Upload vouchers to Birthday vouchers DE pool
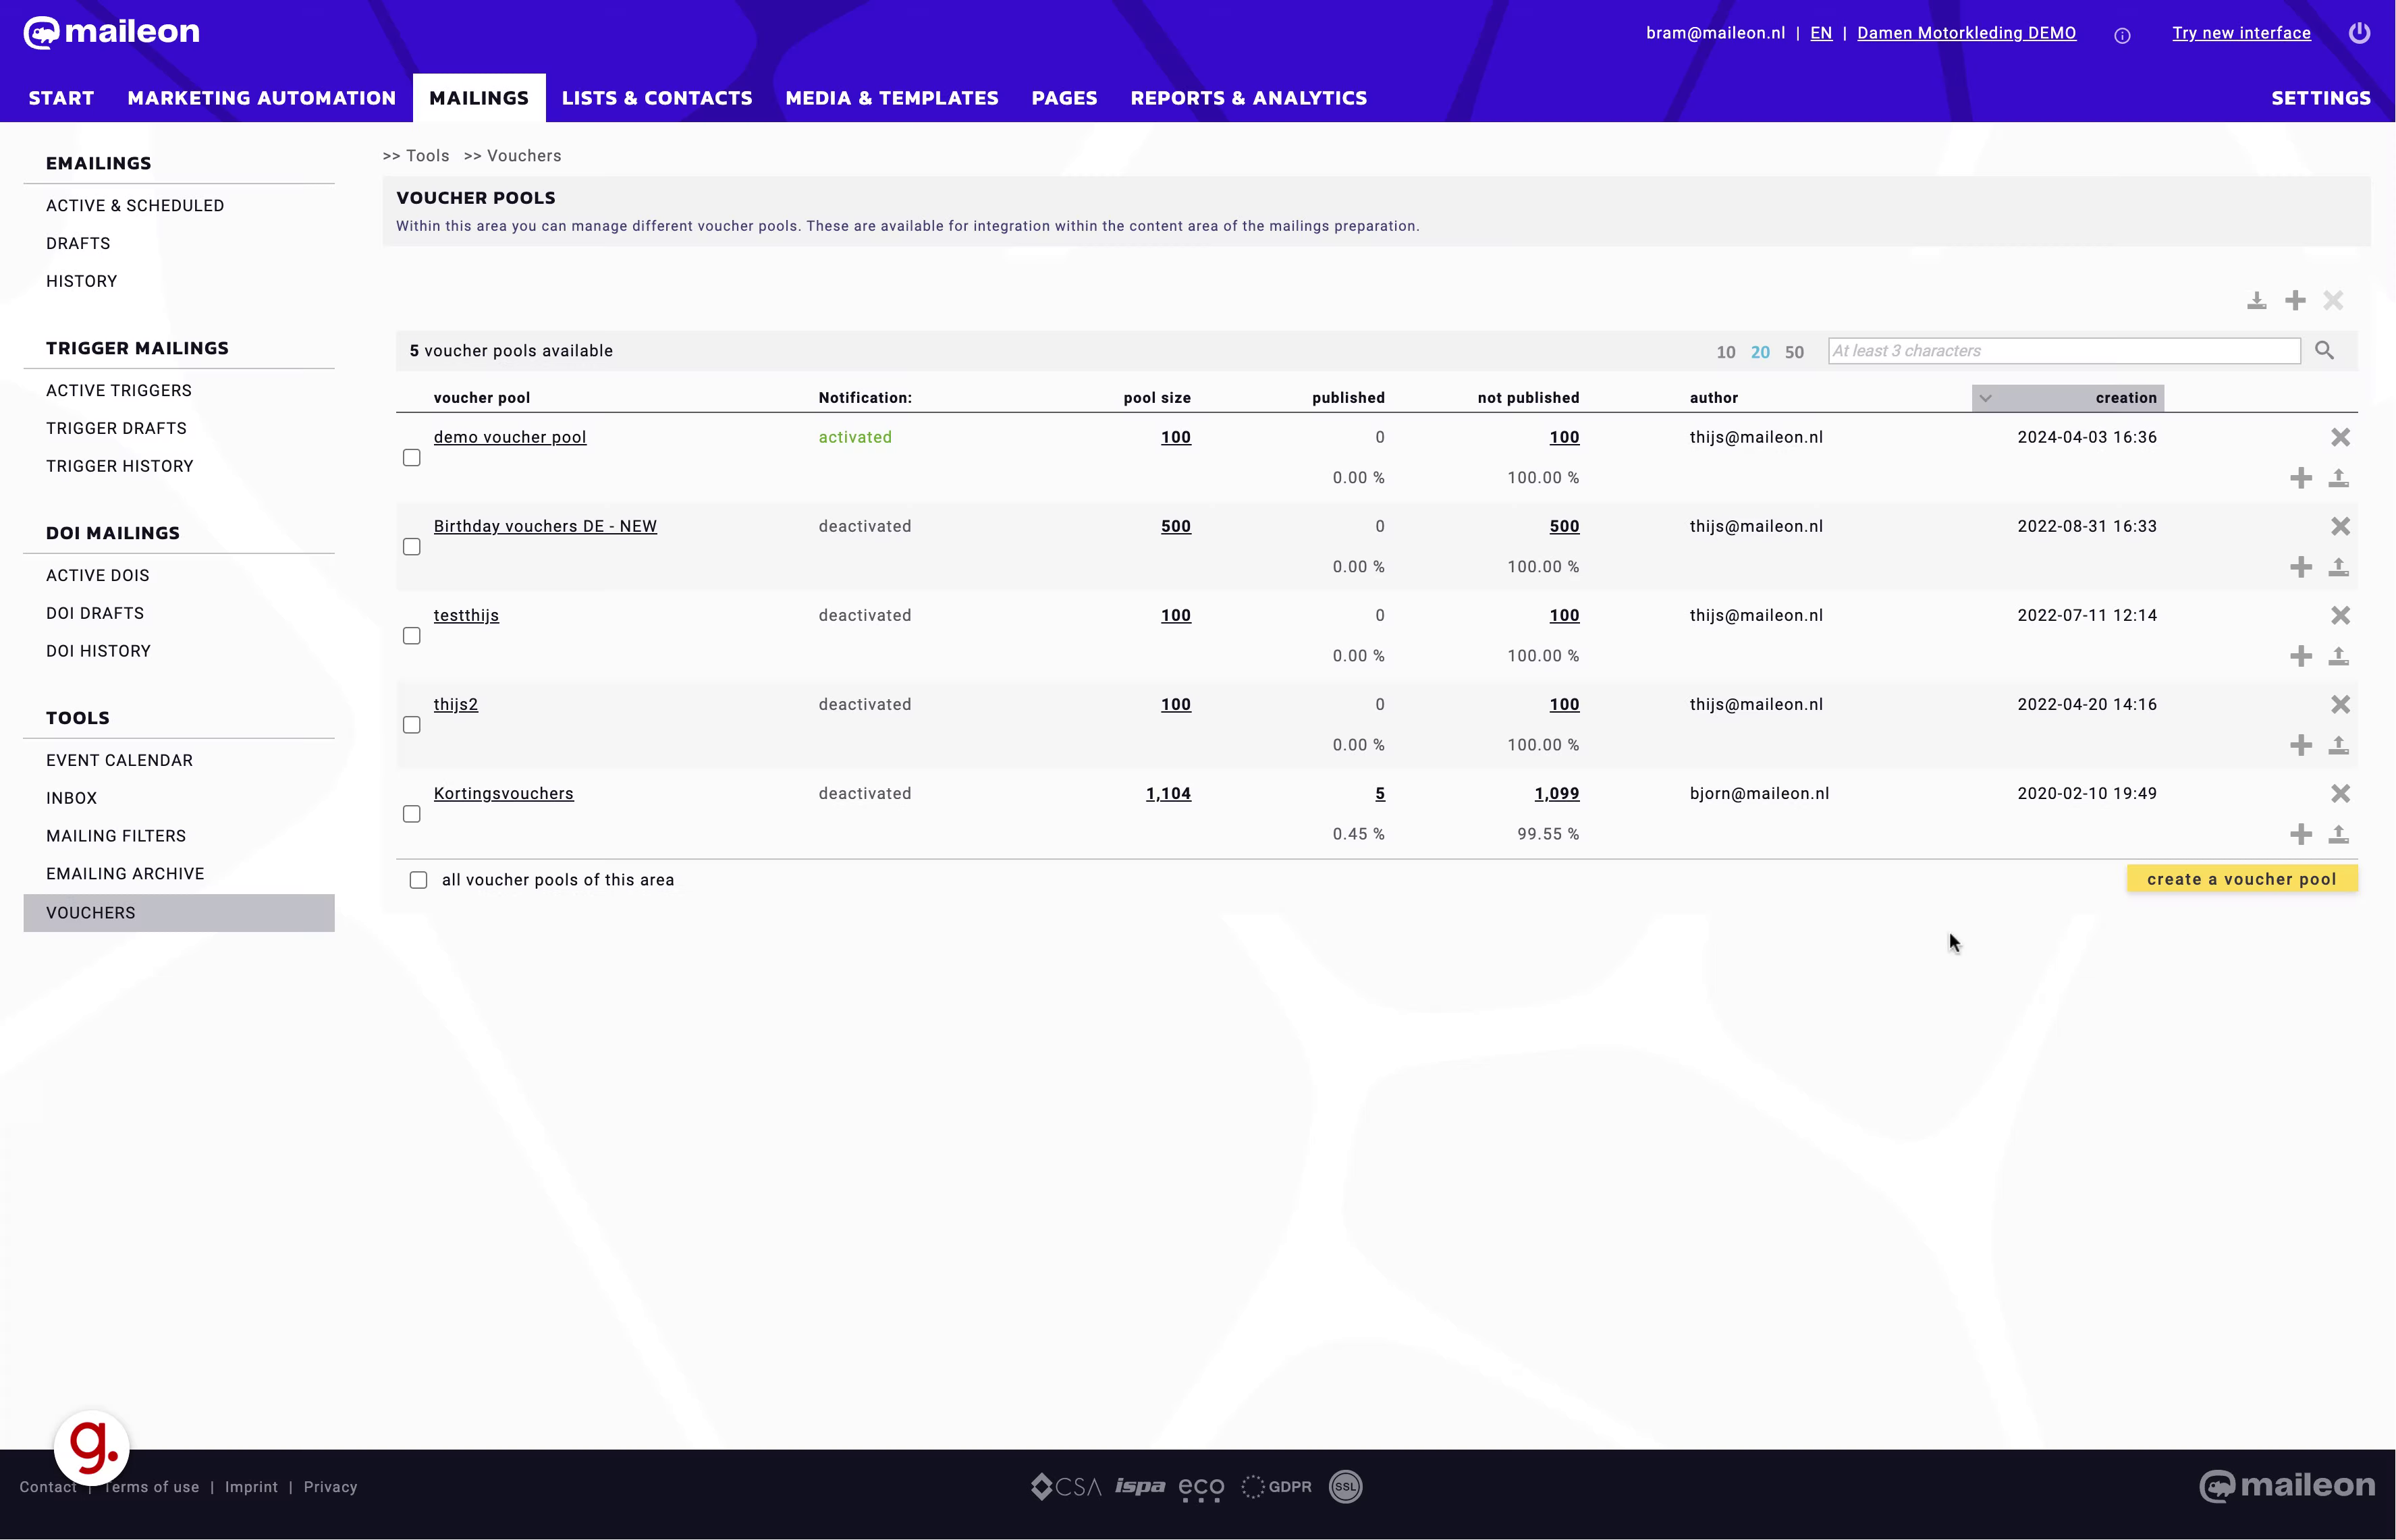 [x=2338, y=567]
